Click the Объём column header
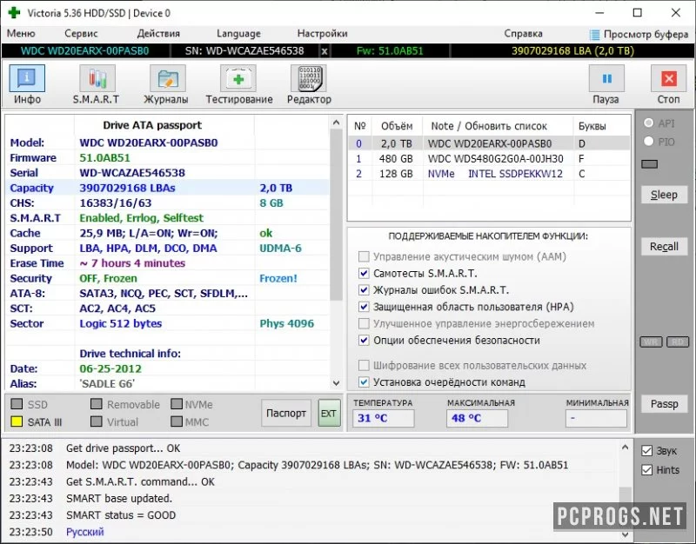Image resolution: width=696 pixels, height=544 pixels. pos(397,126)
